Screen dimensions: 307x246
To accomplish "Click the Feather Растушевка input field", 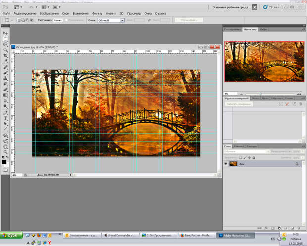I will point(58,20).
